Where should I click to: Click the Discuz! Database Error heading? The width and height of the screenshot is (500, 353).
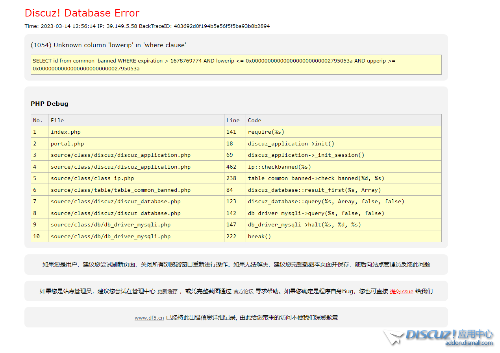click(x=81, y=13)
